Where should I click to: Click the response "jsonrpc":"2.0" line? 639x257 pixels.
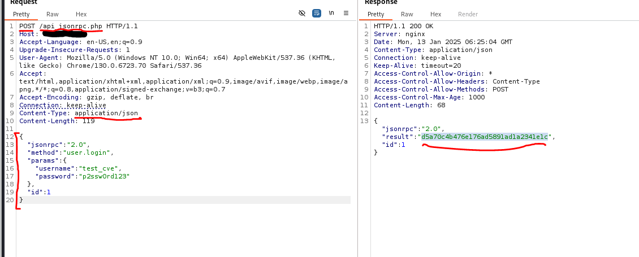pyautogui.click(x=413, y=129)
